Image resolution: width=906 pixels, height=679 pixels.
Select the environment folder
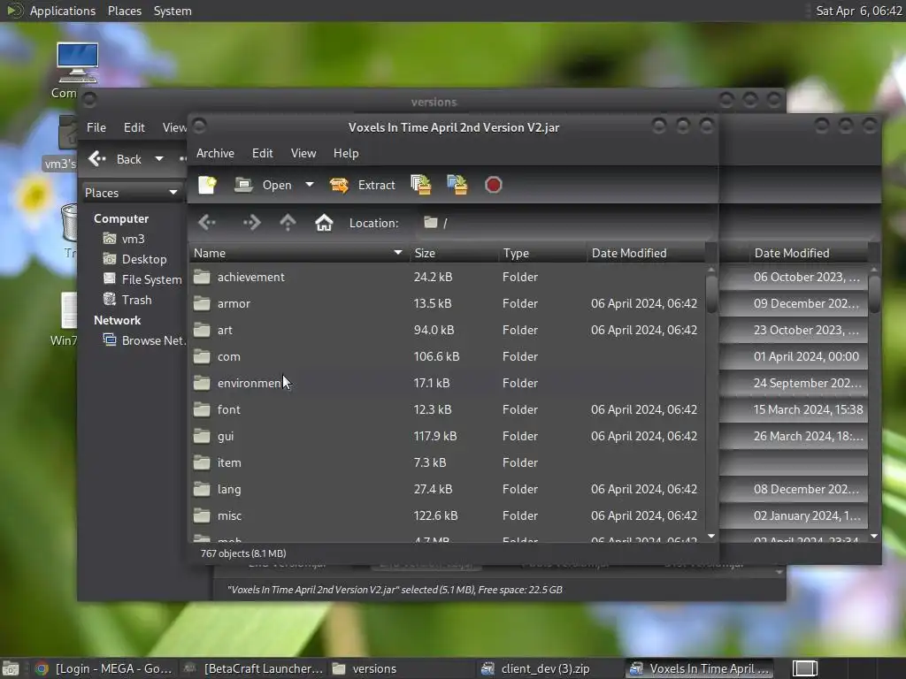[446, 384]
